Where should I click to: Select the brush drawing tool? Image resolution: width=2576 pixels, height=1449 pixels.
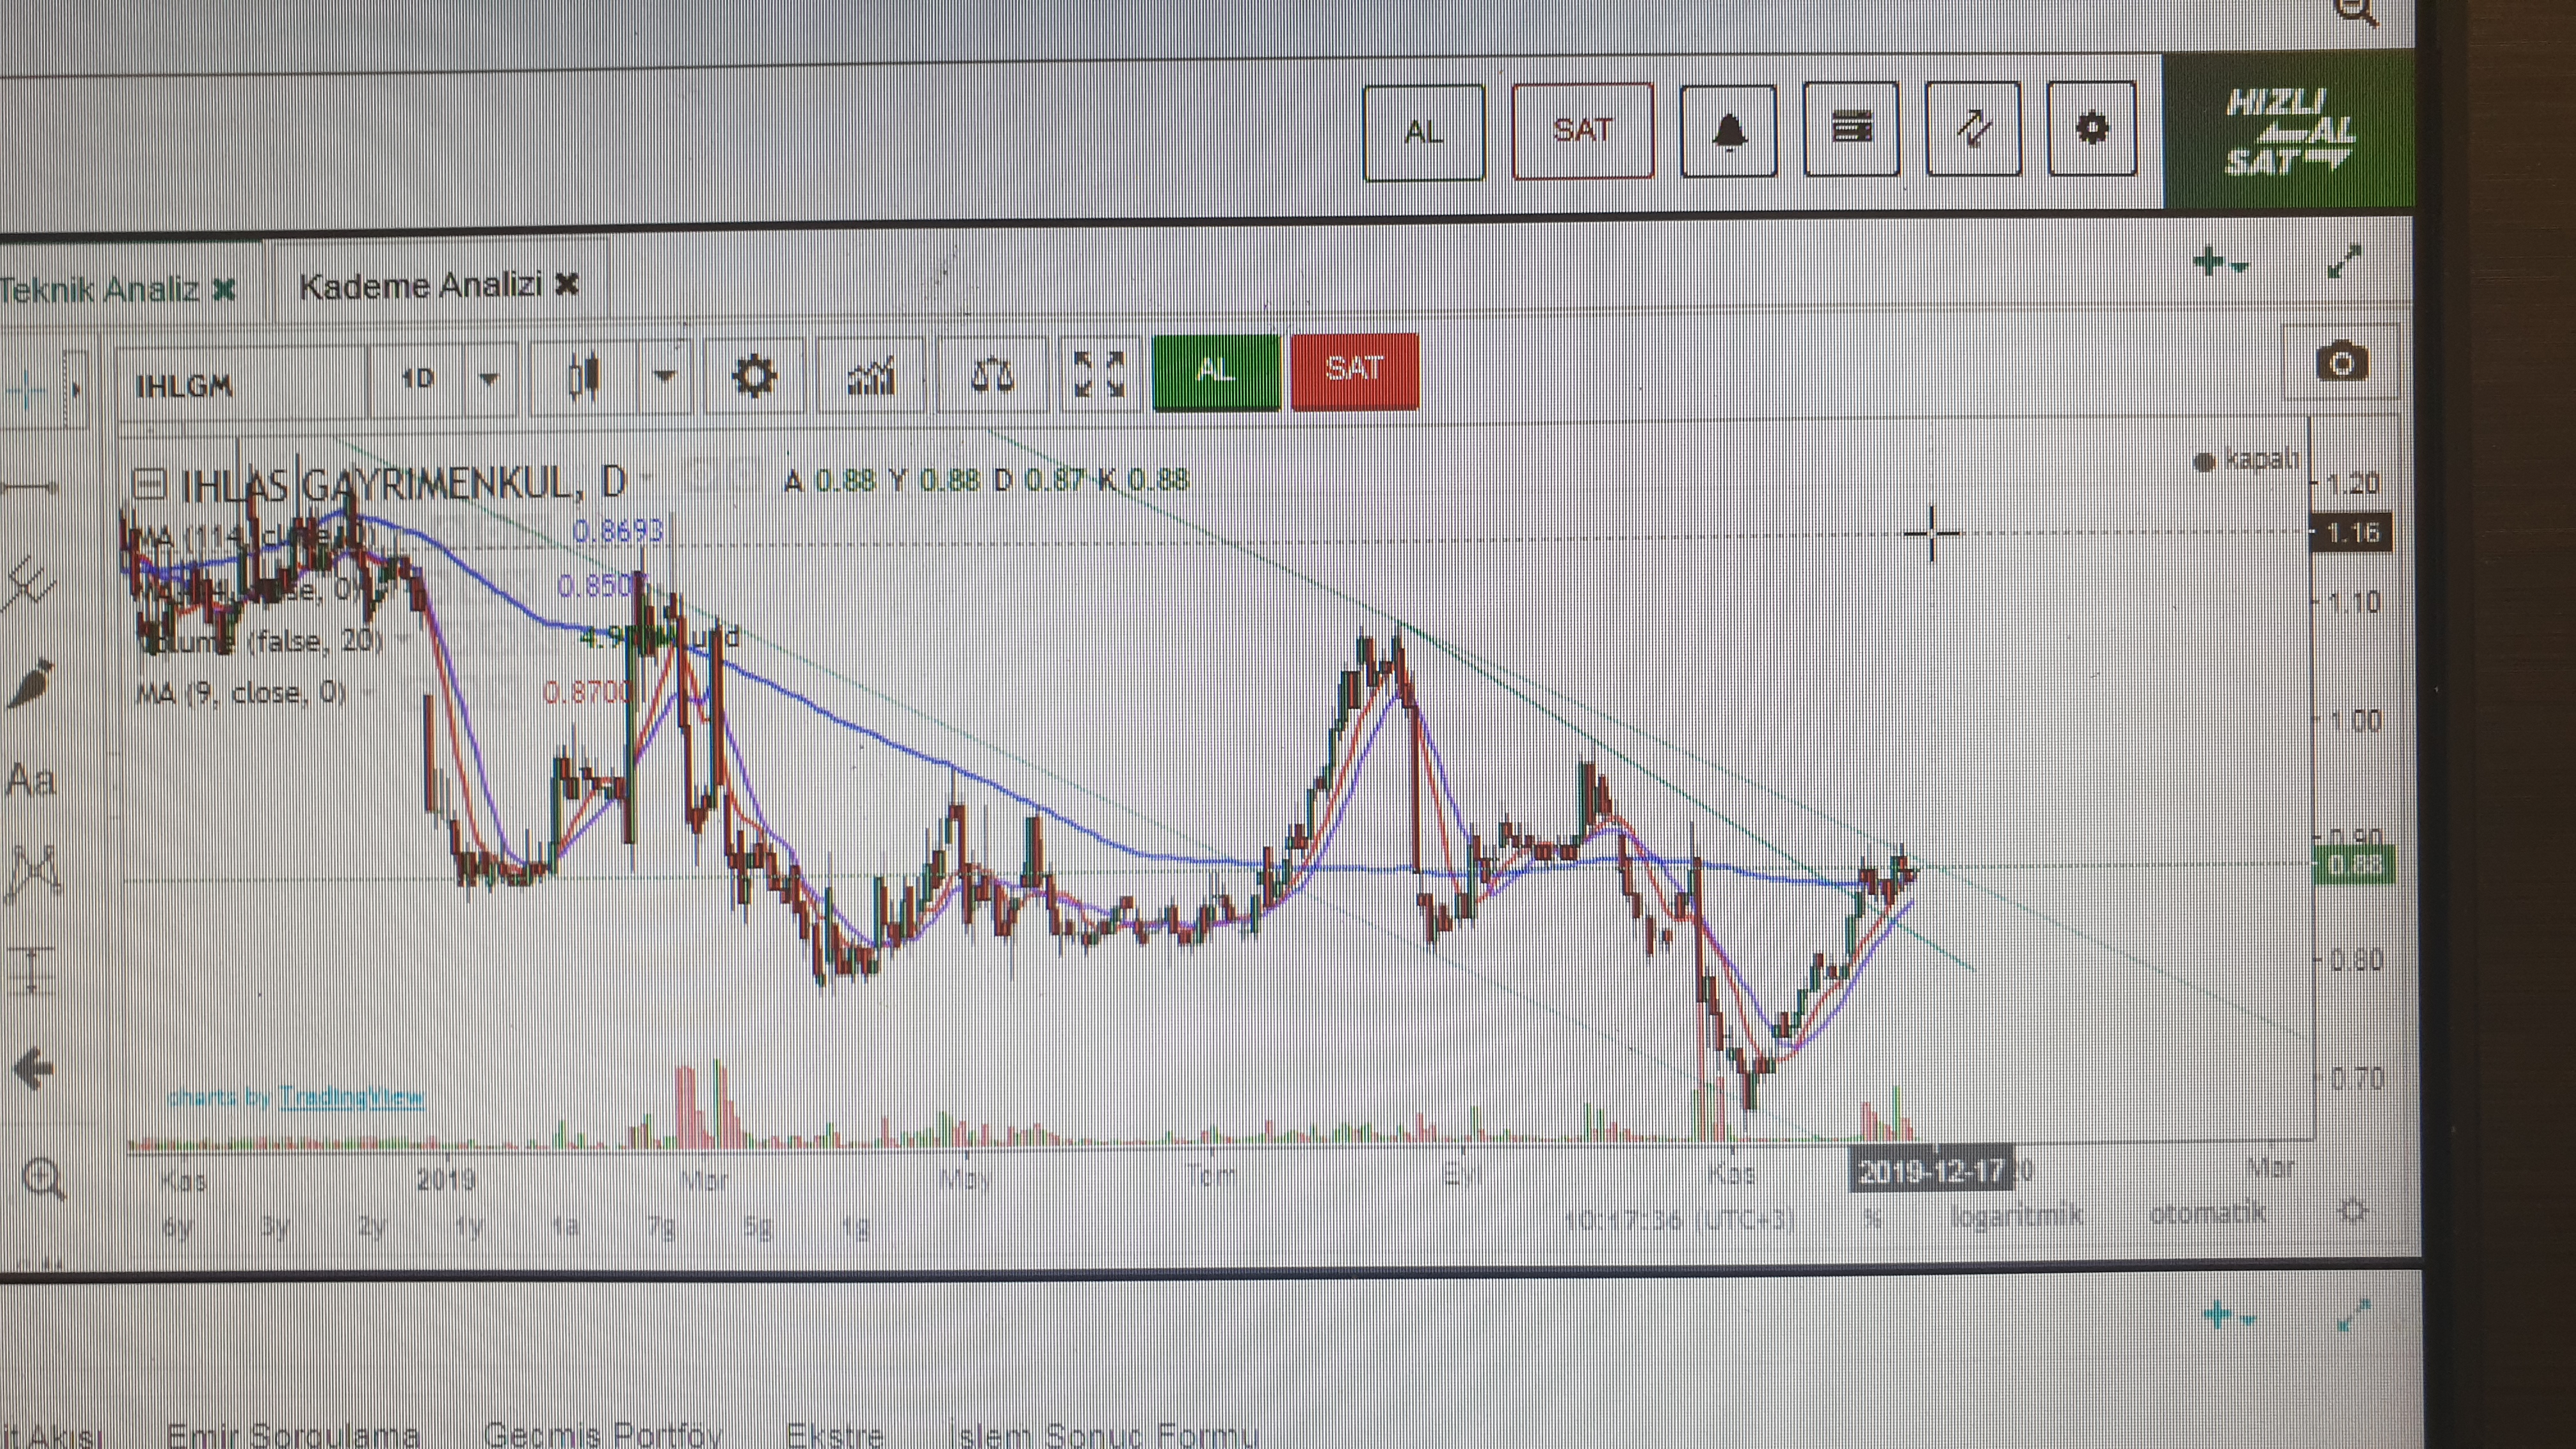31,684
